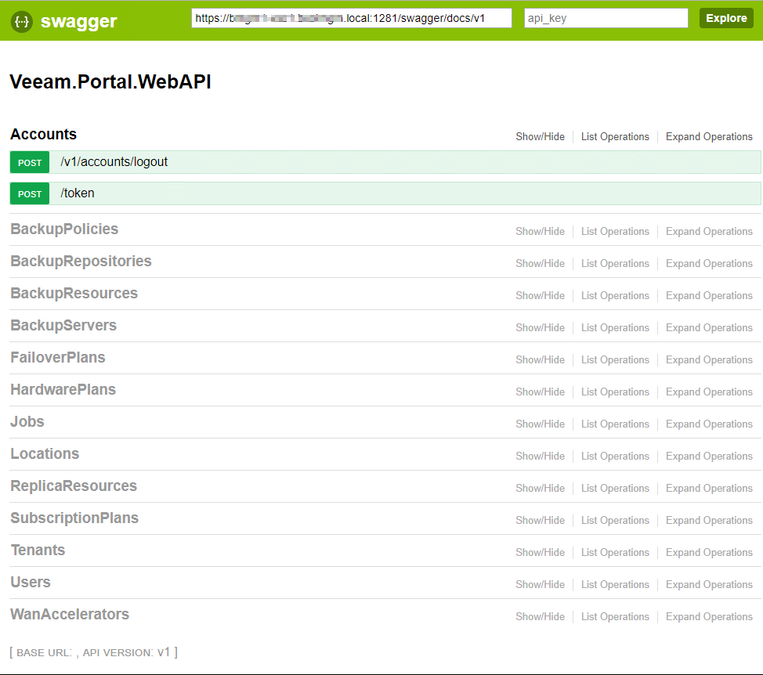The width and height of the screenshot is (763, 675).
Task: List Operations for Users
Action: click(615, 584)
